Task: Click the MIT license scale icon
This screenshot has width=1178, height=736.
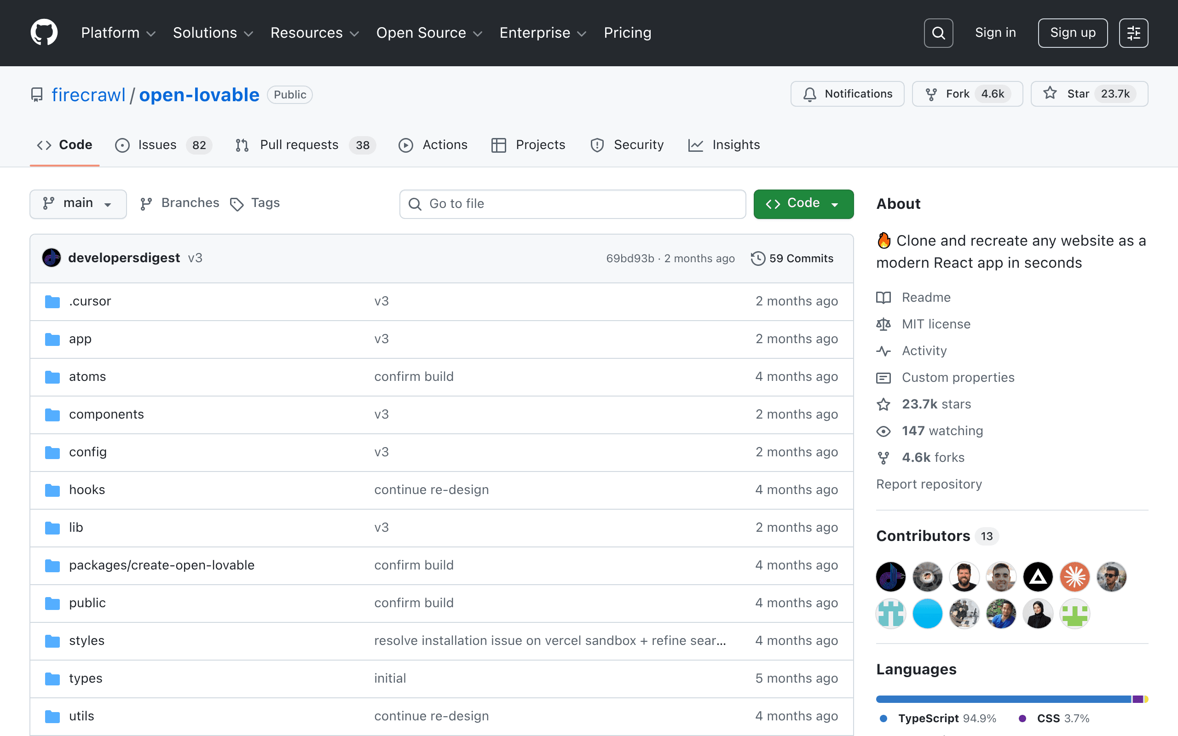Action: 883,324
